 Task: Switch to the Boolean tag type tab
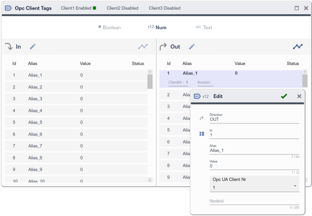[109, 27]
